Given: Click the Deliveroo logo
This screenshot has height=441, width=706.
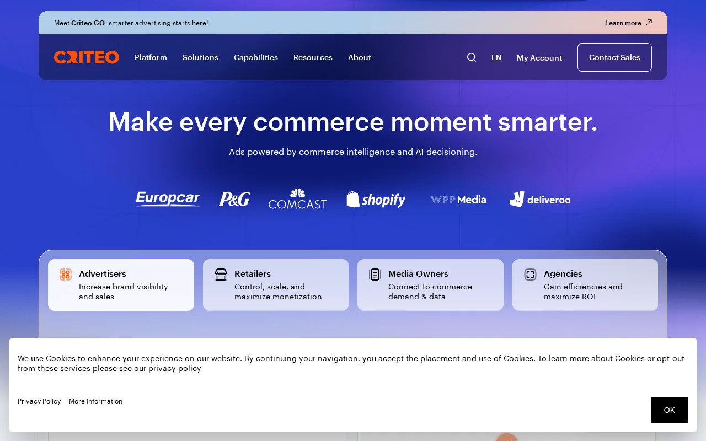Looking at the screenshot, I should (540, 199).
